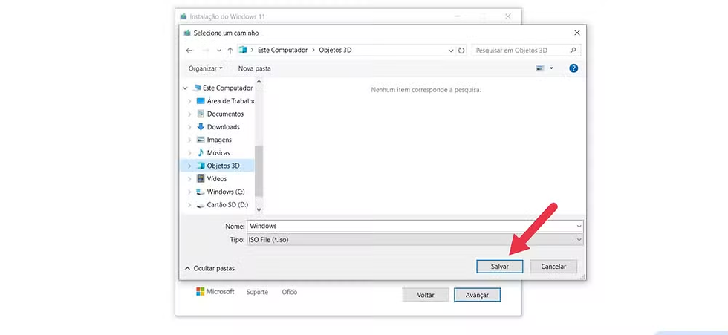Select Objetos 3D in the folder tree
728x335 pixels.
click(224, 166)
